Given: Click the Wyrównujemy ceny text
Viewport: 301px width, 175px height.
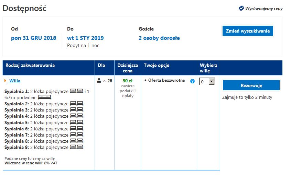Looking at the screenshot, I should coord(264,9).
